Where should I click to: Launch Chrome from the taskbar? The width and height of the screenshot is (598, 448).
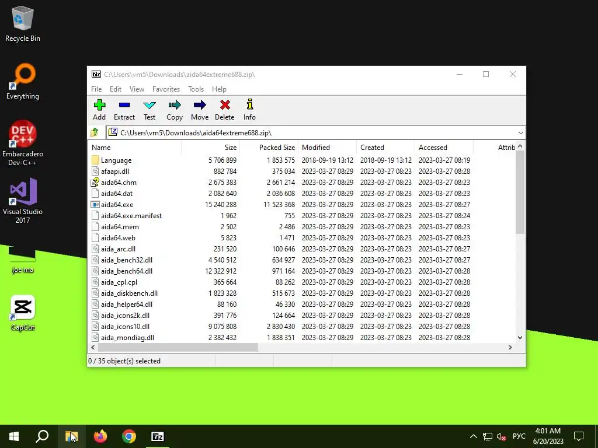pos(129,436)
